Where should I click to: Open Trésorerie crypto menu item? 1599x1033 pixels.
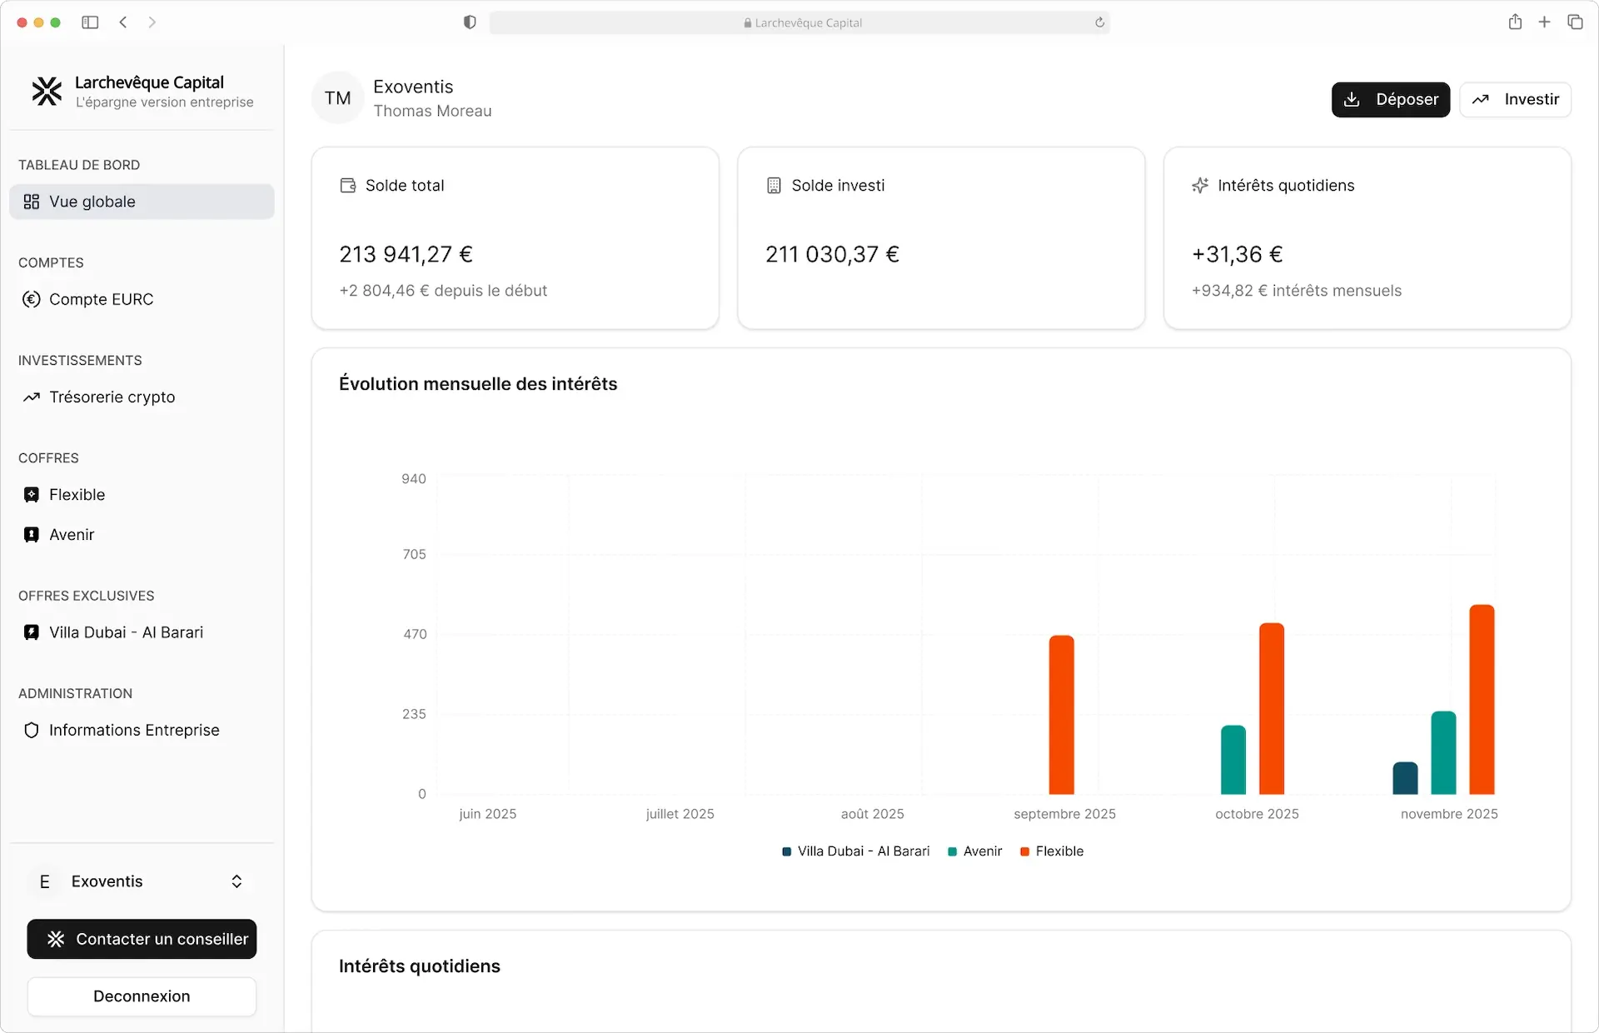pos(112,397)
